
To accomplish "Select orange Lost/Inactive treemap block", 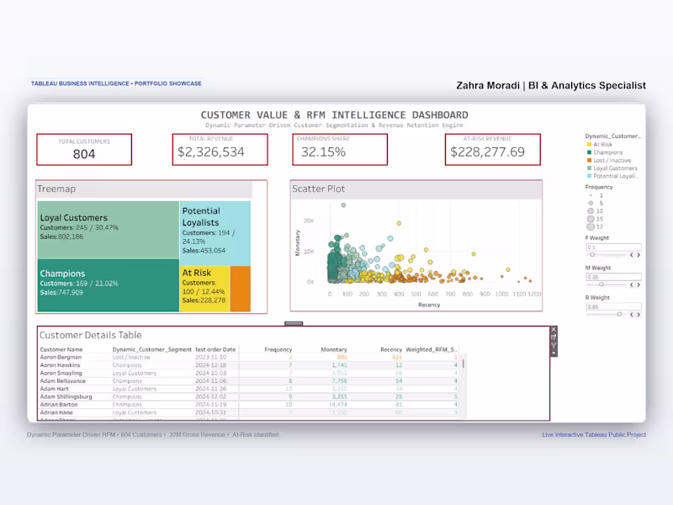I will 241,289.
